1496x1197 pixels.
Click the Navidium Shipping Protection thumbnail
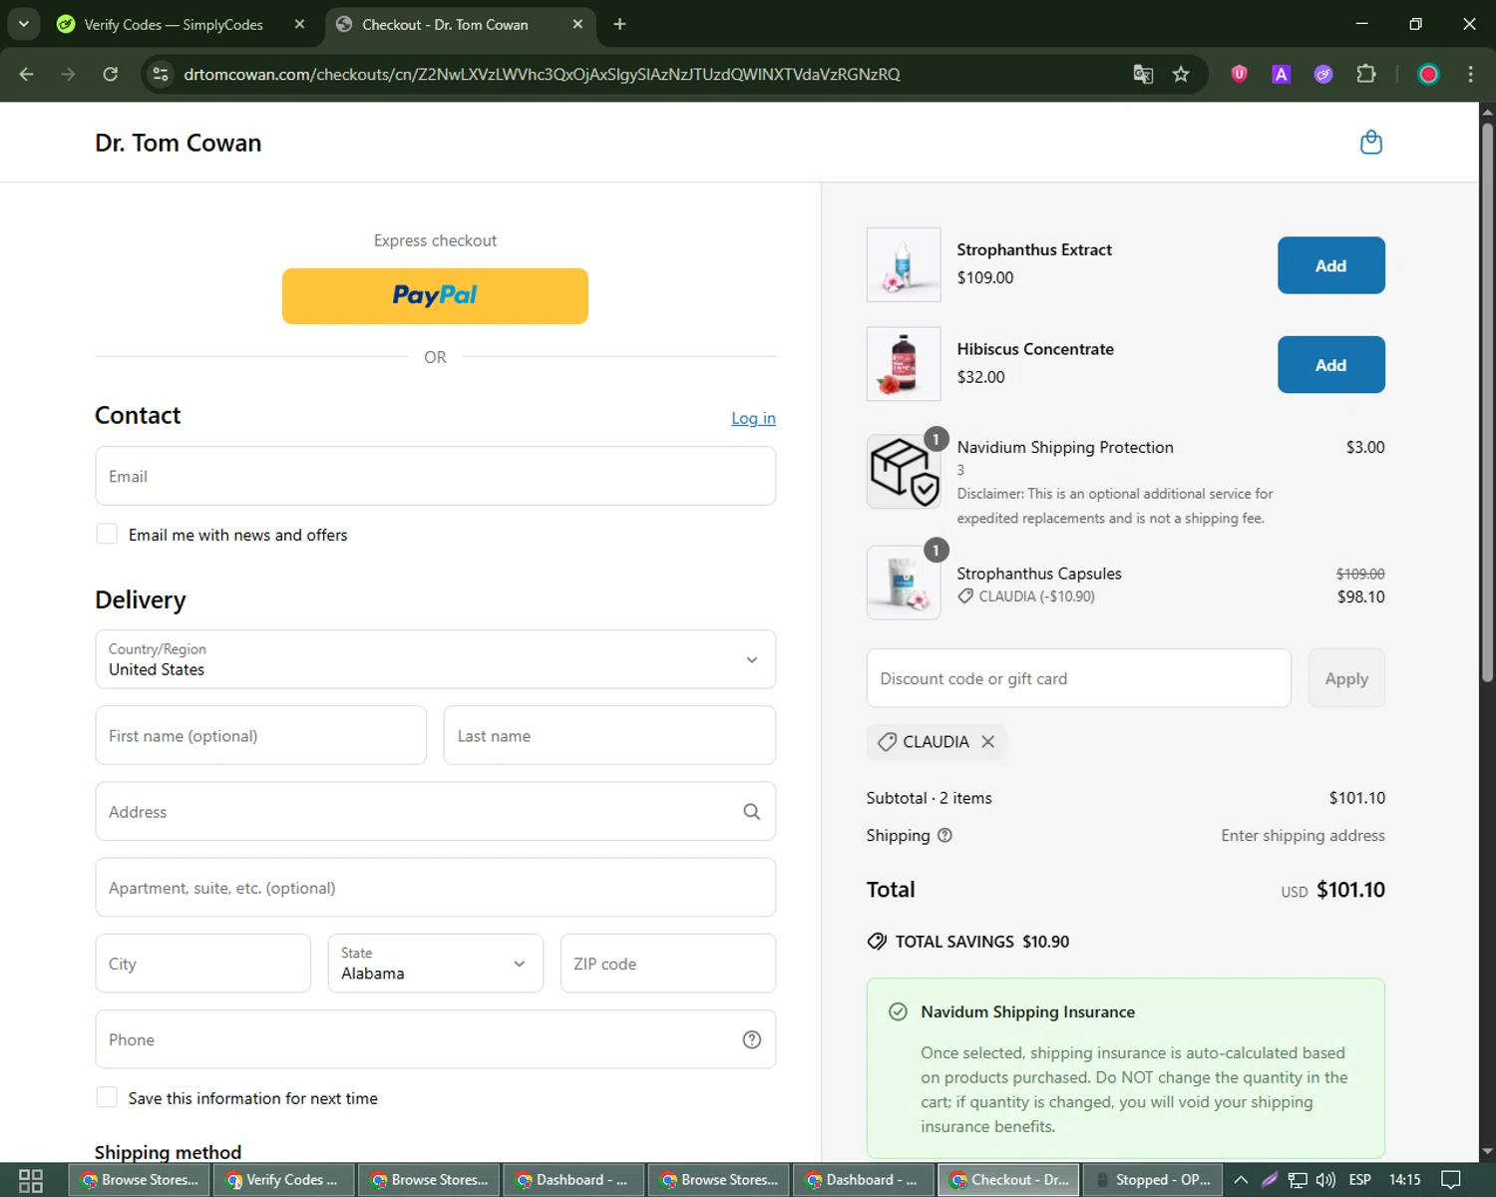(x=904, y=471)
